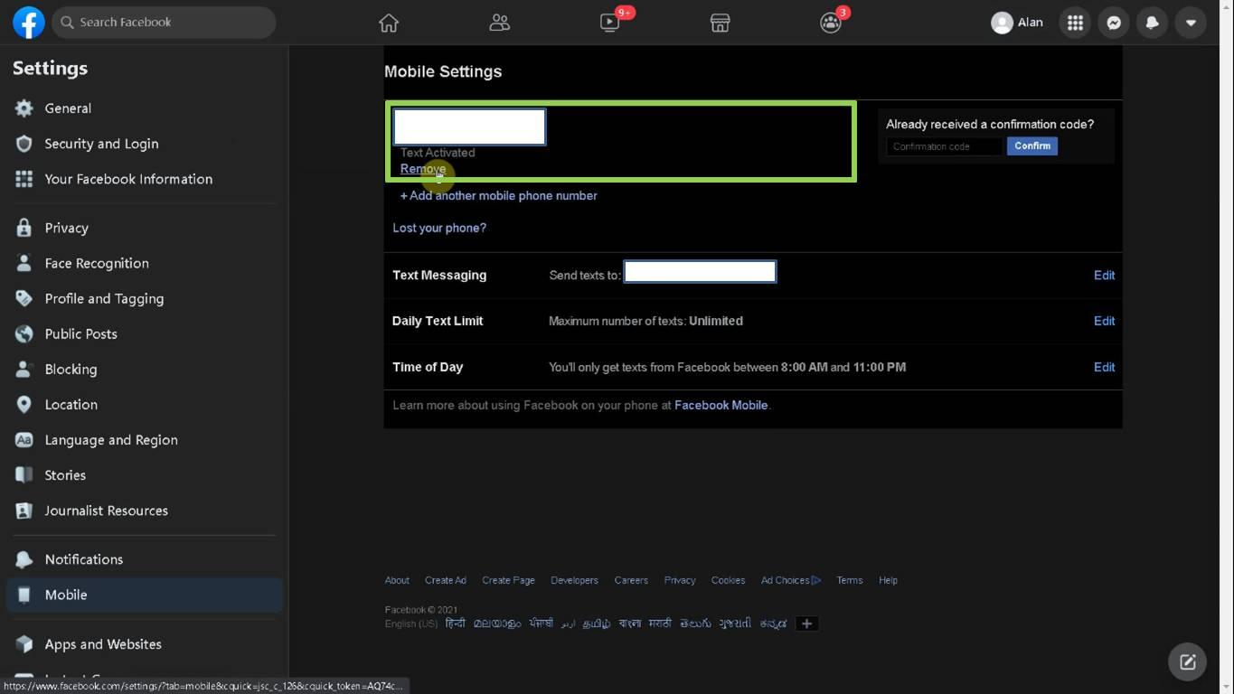
Task: Open the Marketplace icon
Action: coord(720,23)
